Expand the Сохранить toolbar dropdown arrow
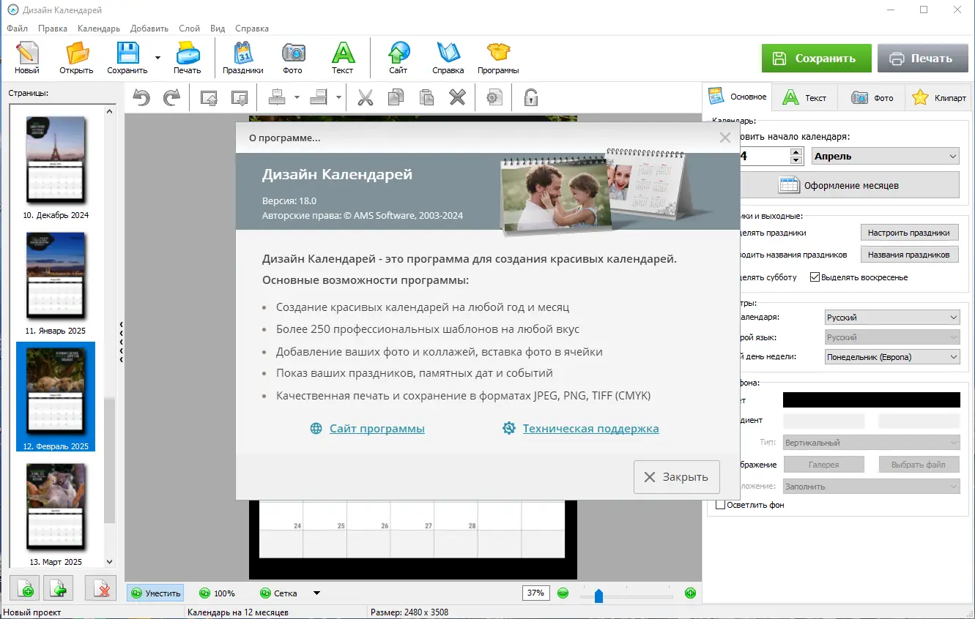The image size is (975, 619). coord(157,56)
